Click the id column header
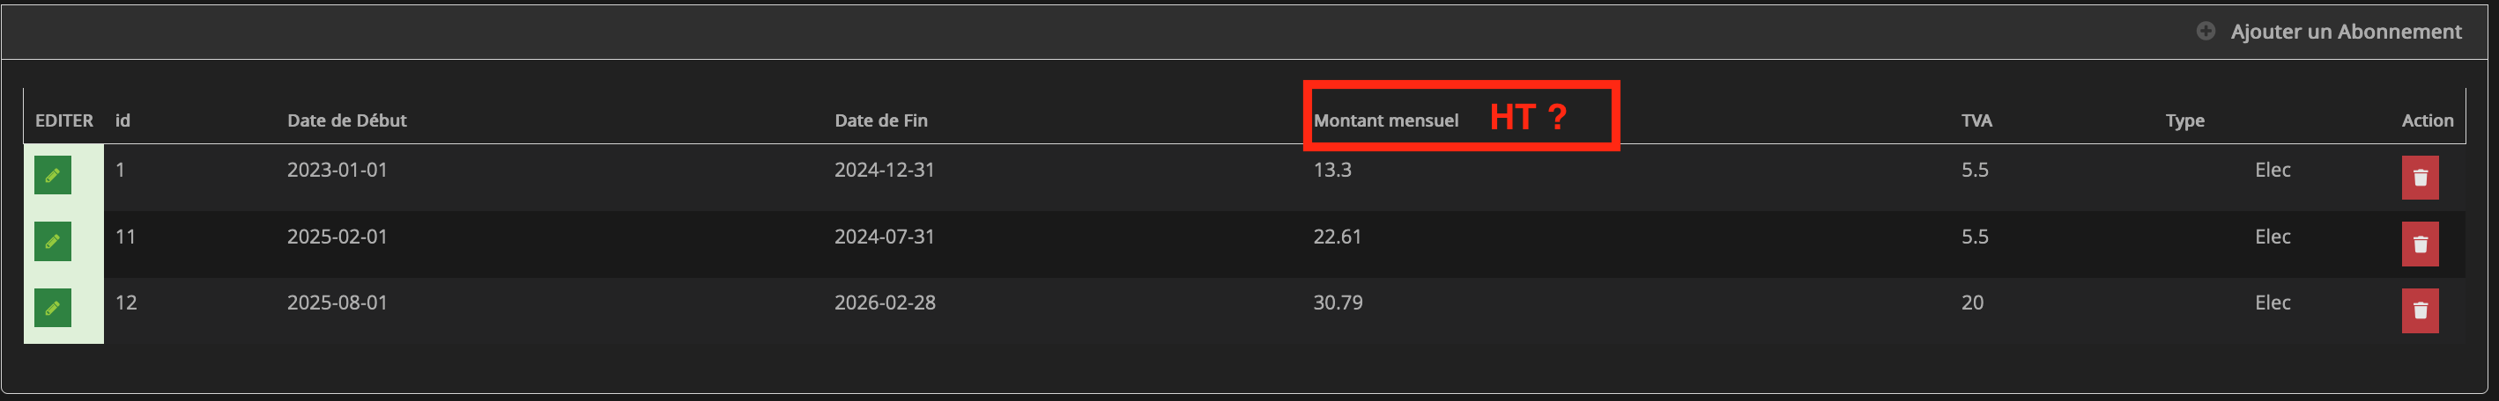The image size is (2499, 401). 123,120
